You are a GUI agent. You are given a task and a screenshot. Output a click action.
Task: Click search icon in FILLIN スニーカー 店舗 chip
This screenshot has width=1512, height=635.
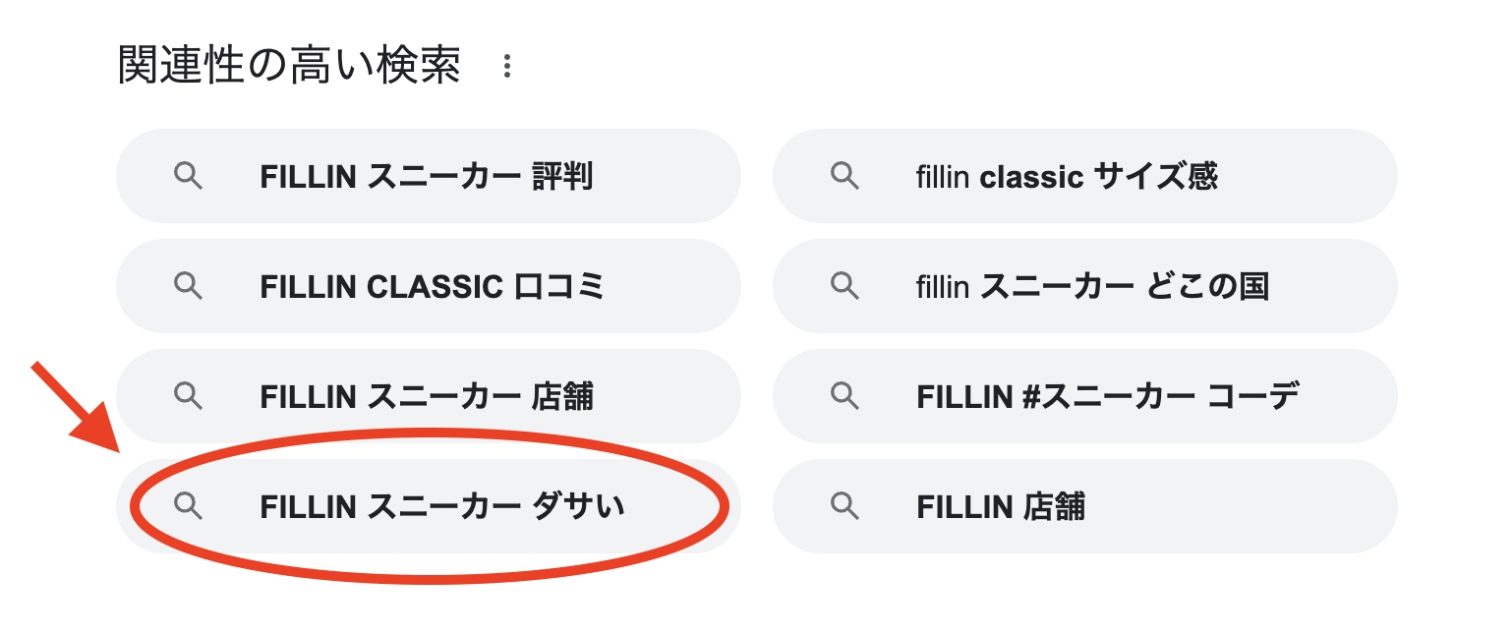click(x=188, y=396)
